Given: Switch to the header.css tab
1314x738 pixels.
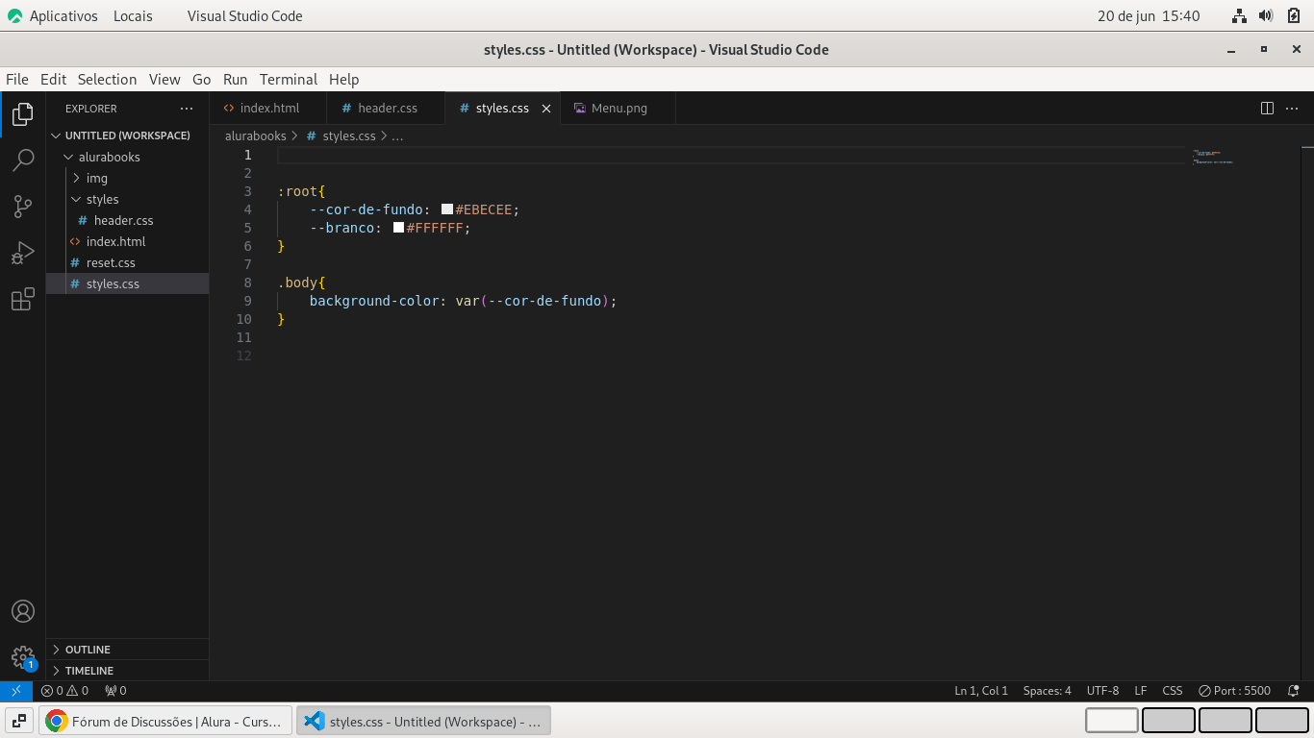Looking at the screenshot, I should coord(386,109).
